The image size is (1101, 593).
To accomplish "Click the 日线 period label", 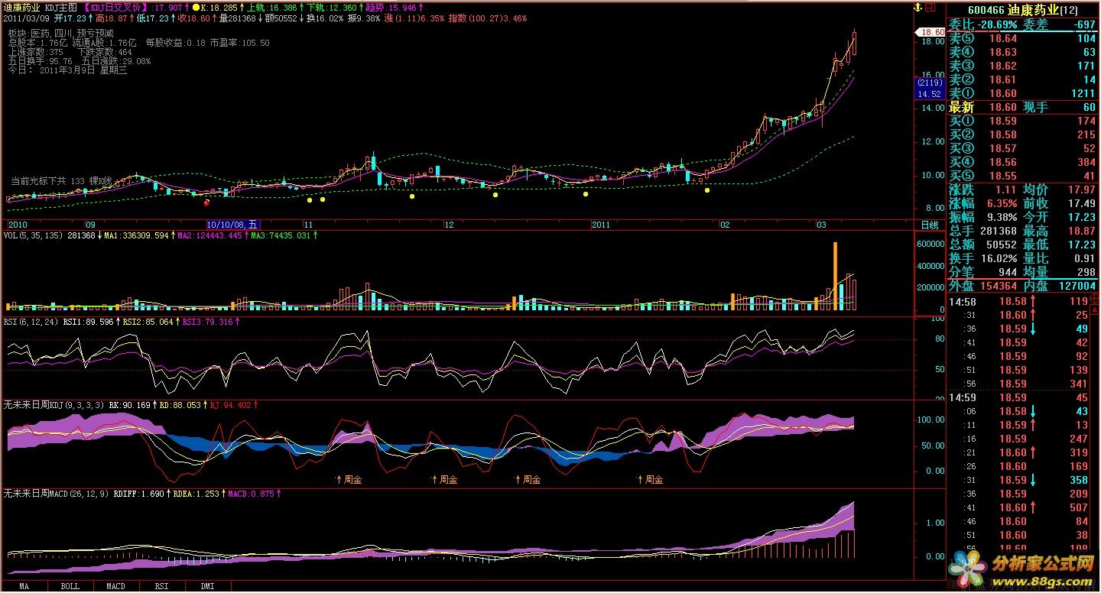I will point(929,225).
